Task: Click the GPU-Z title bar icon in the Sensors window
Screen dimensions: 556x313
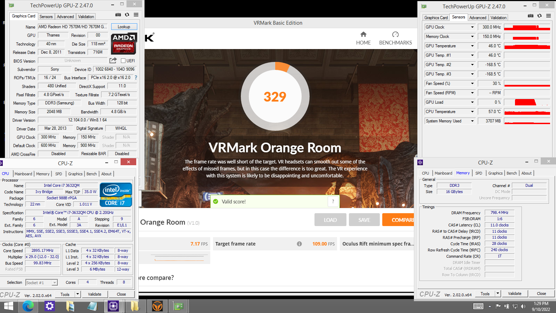Action: (x=424, y=6)
